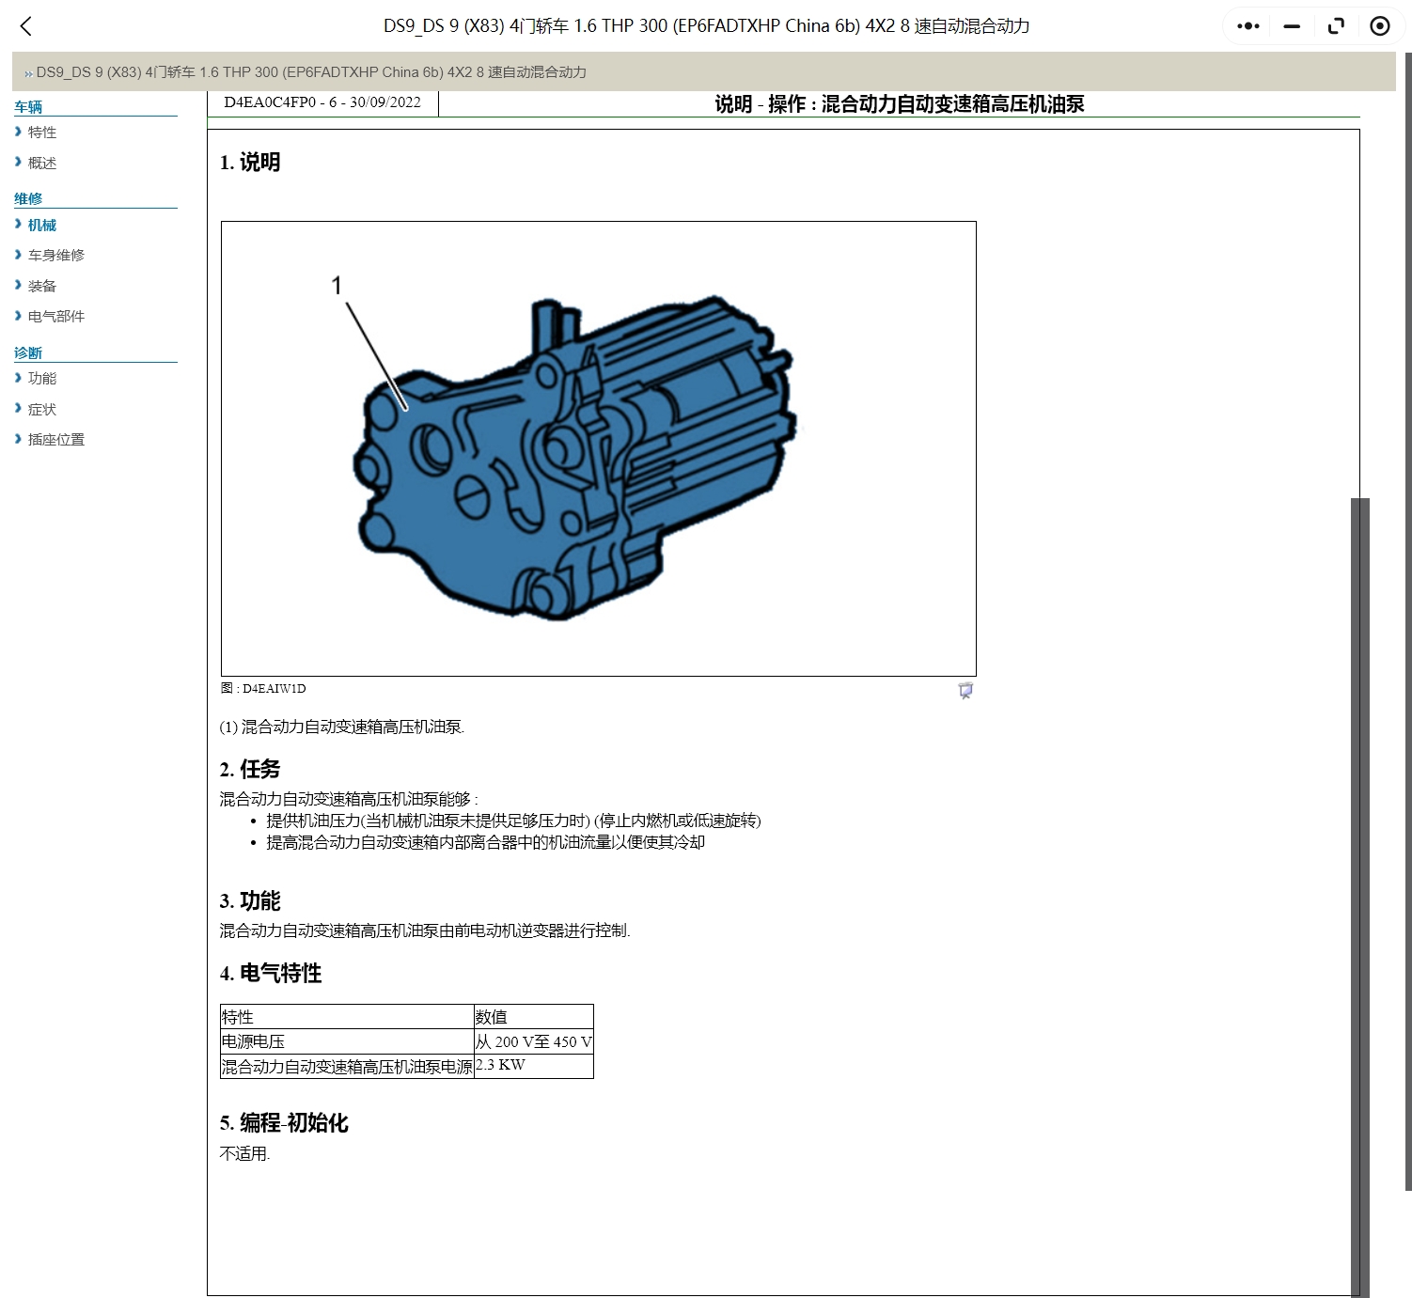Open the 概述 menu item
The height and width of the screenshot is (1298, 1412).
pyautogui.click(x=41, y=163)
